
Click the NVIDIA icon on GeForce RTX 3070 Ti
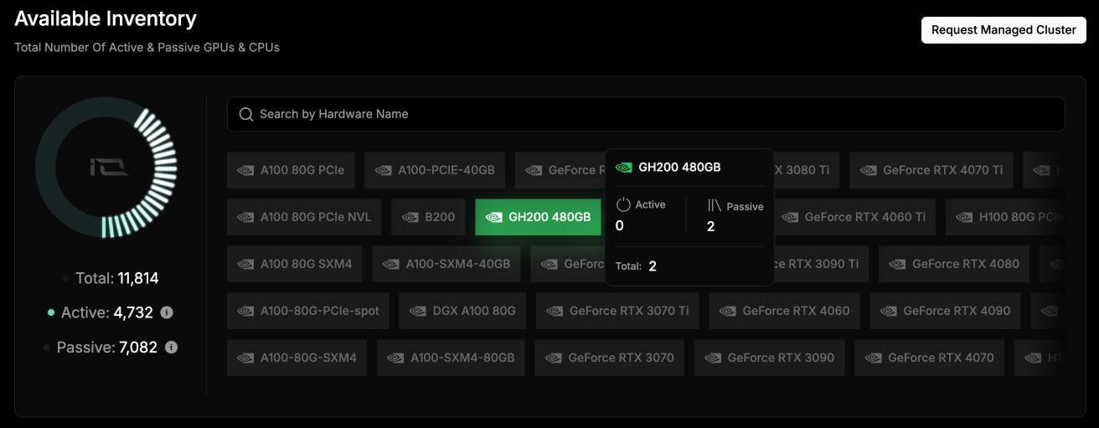pos(555,311)
